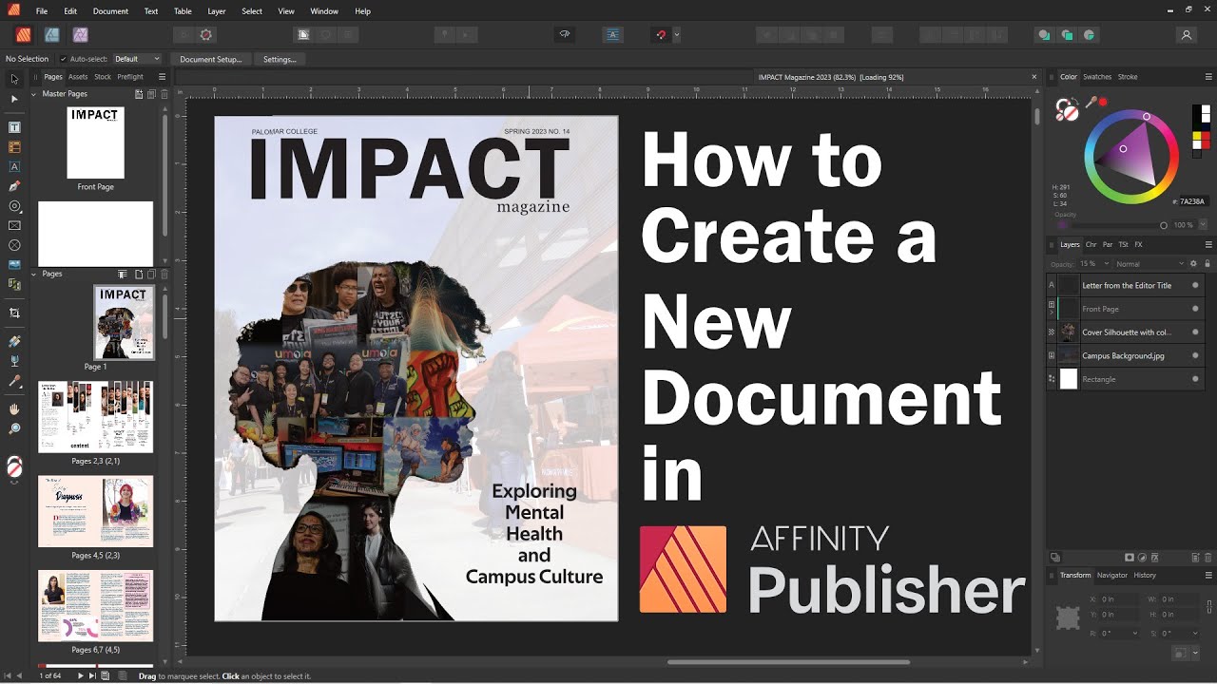Viewport: 1217px width, 684px height.
Task: Hide the Cover Silhouette layer
Action: tap(1195, 332)
